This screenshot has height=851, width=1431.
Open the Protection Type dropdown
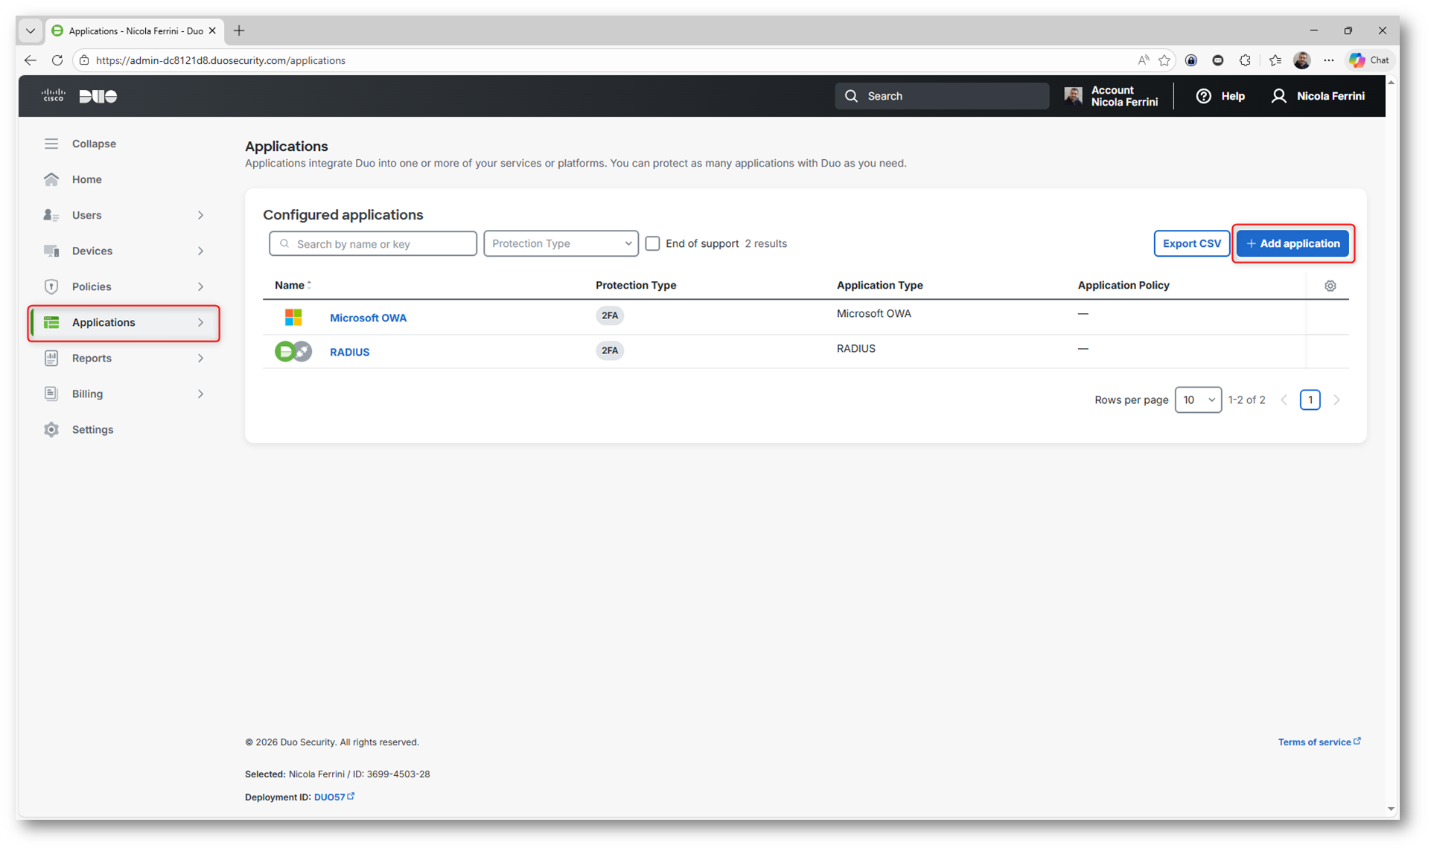(561, 243)
